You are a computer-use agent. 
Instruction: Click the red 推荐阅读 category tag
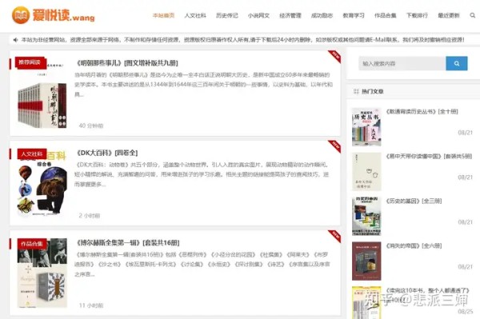coord(30,62)
